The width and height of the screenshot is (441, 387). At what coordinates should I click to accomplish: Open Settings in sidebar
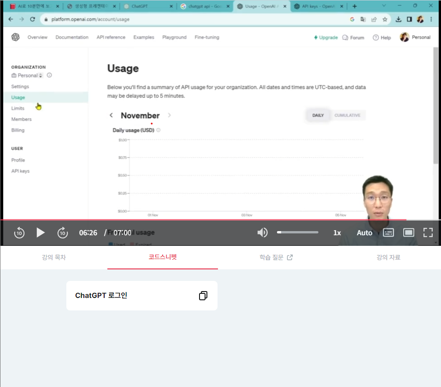(20, 86)
